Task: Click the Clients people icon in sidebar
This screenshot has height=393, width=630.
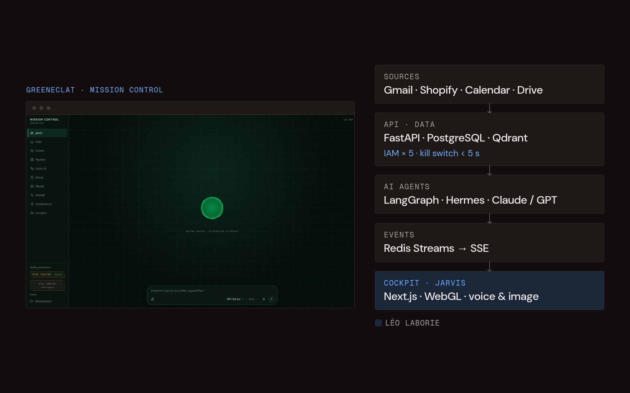Action: click(x=32, y=151)
